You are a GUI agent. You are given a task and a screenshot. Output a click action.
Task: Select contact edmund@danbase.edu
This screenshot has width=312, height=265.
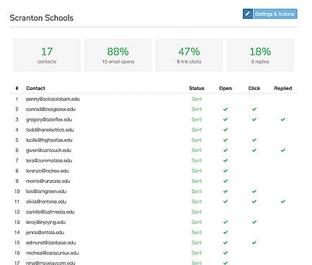tap(50, 243)
